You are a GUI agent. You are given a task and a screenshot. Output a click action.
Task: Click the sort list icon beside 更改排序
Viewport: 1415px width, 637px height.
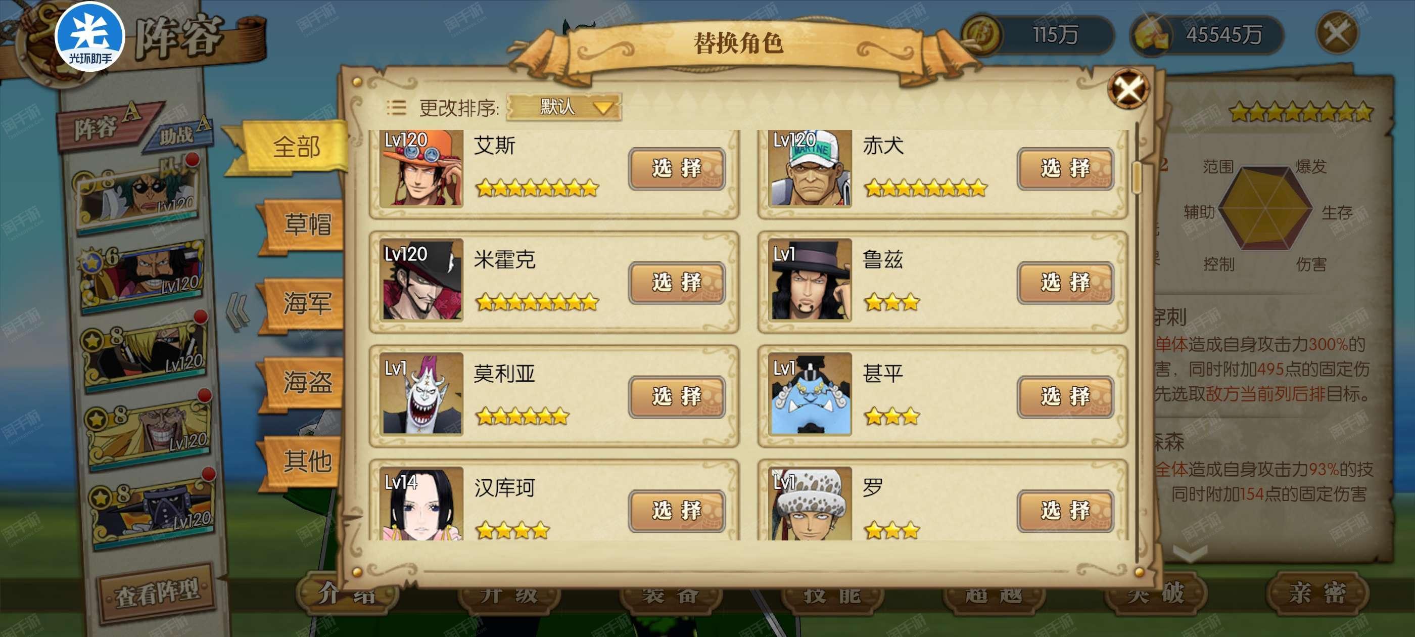point(396,108)
